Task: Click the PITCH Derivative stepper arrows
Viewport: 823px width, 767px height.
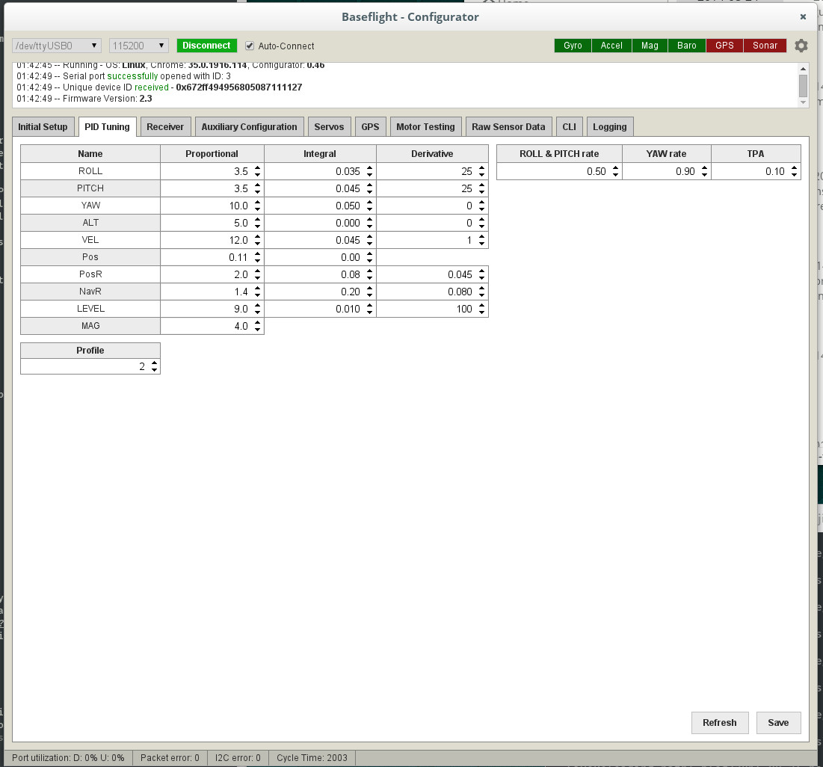Action: tap(482, 188)
